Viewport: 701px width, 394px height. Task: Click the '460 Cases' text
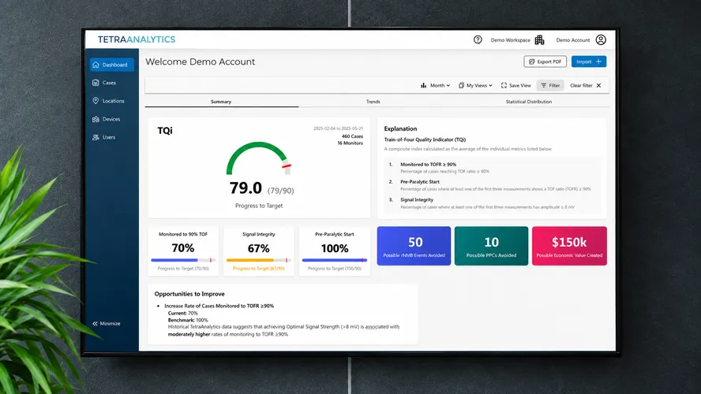tap(352, 136)
